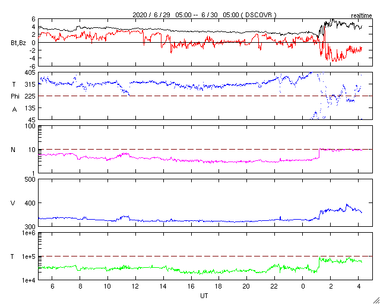Click the 'N' density axis label
This screenshot has width=380, height=304.
point(13,150)
